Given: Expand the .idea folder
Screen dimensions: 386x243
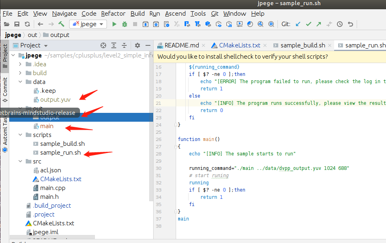Looking at the screenshot, I should coord(21,64).
